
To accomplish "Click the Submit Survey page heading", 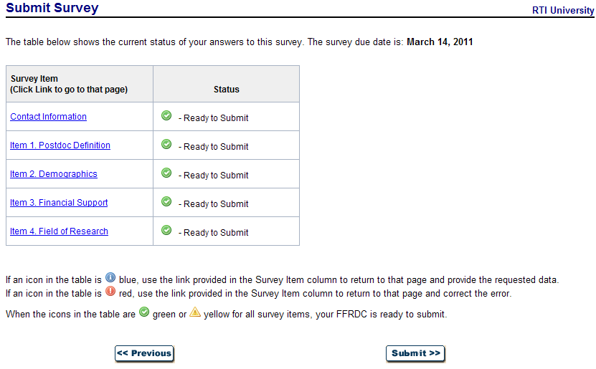I will [x=52, y=9].
